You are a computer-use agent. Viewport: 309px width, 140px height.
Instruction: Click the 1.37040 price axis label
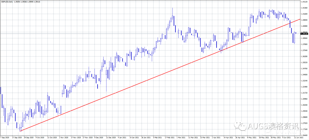pos(304,50)
